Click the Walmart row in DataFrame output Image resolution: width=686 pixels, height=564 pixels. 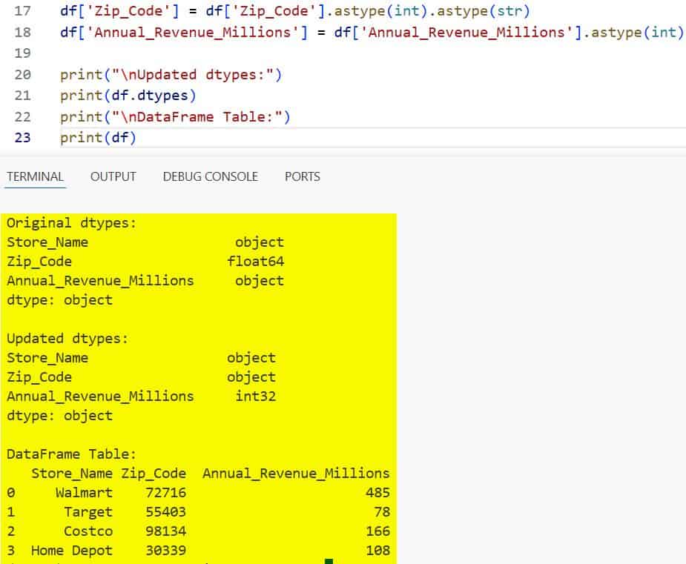[x=83, y=492]
